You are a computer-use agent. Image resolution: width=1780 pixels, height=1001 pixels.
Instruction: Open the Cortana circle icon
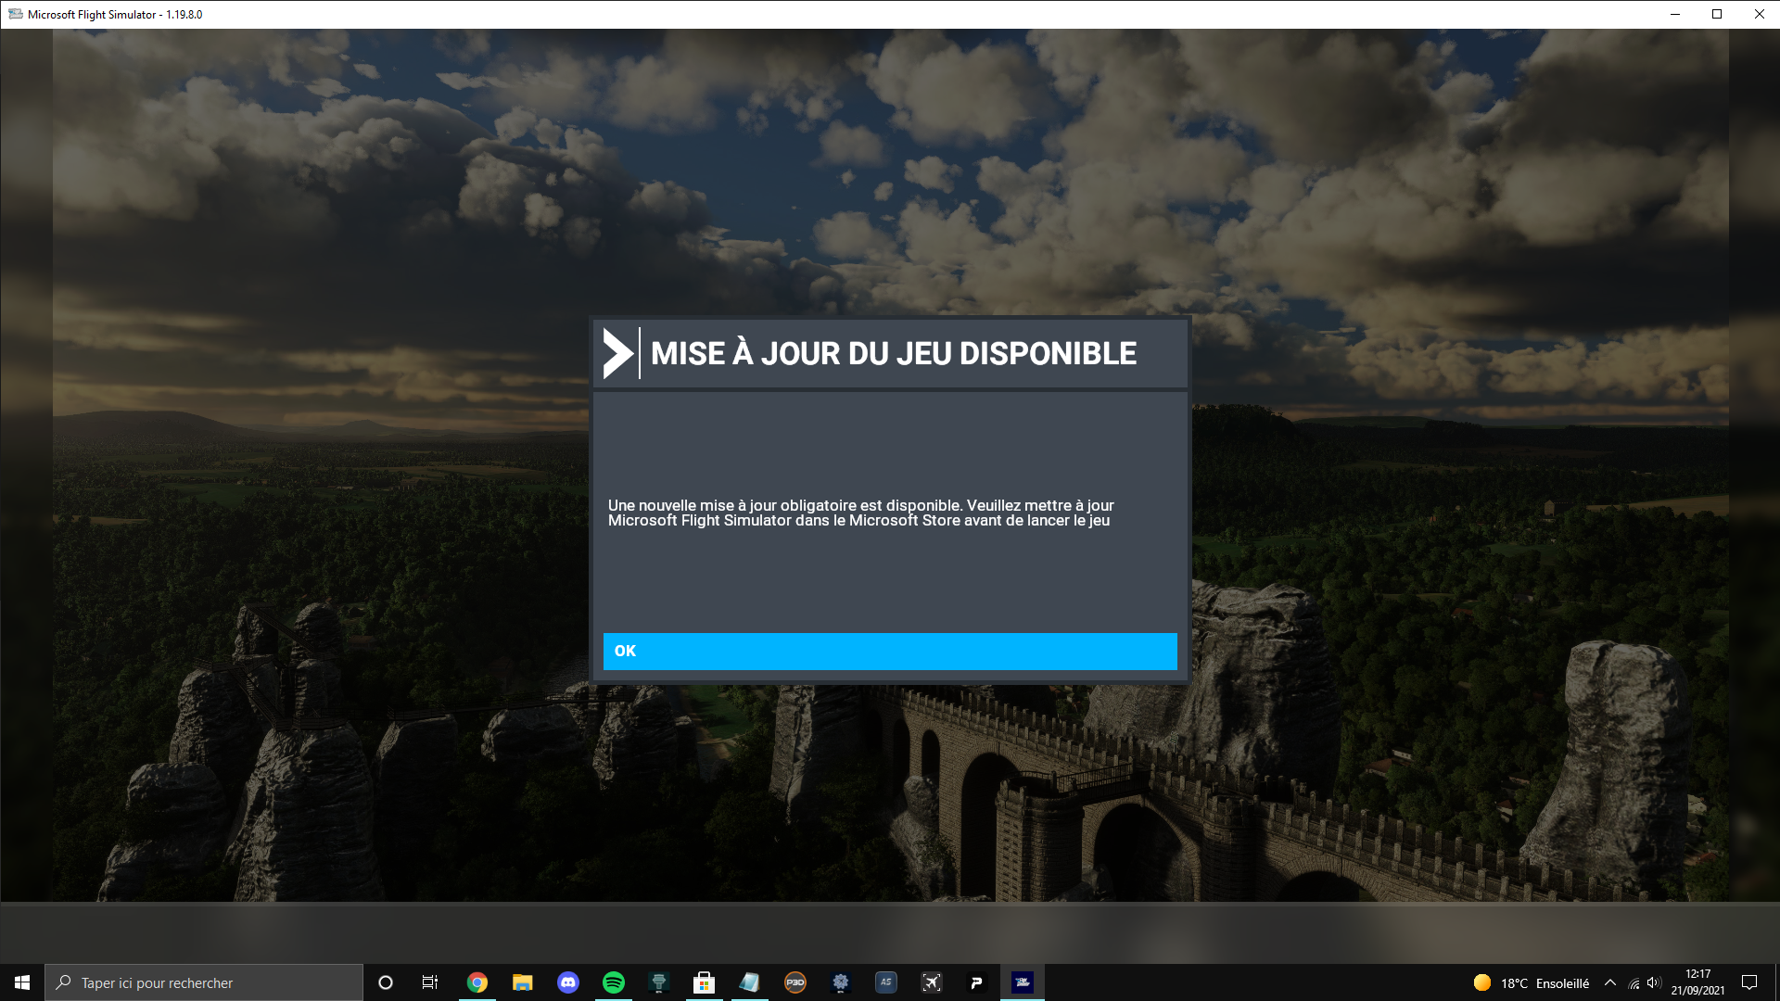386,982
